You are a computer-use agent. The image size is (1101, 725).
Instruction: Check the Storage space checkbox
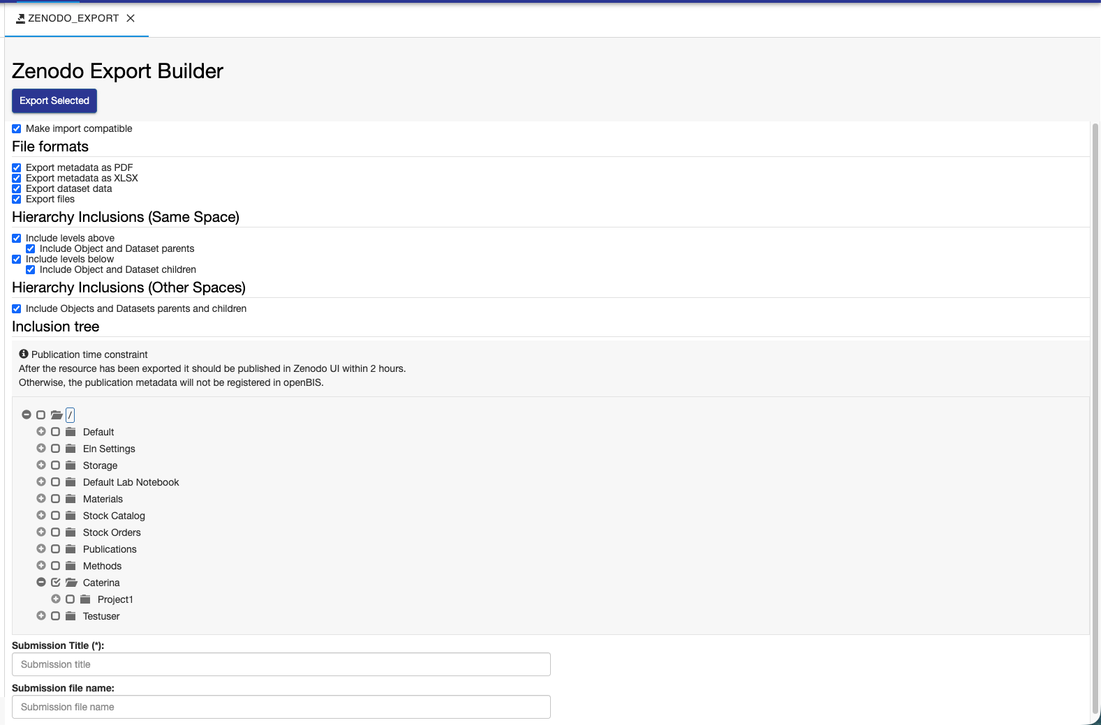(x=55, y=465)
